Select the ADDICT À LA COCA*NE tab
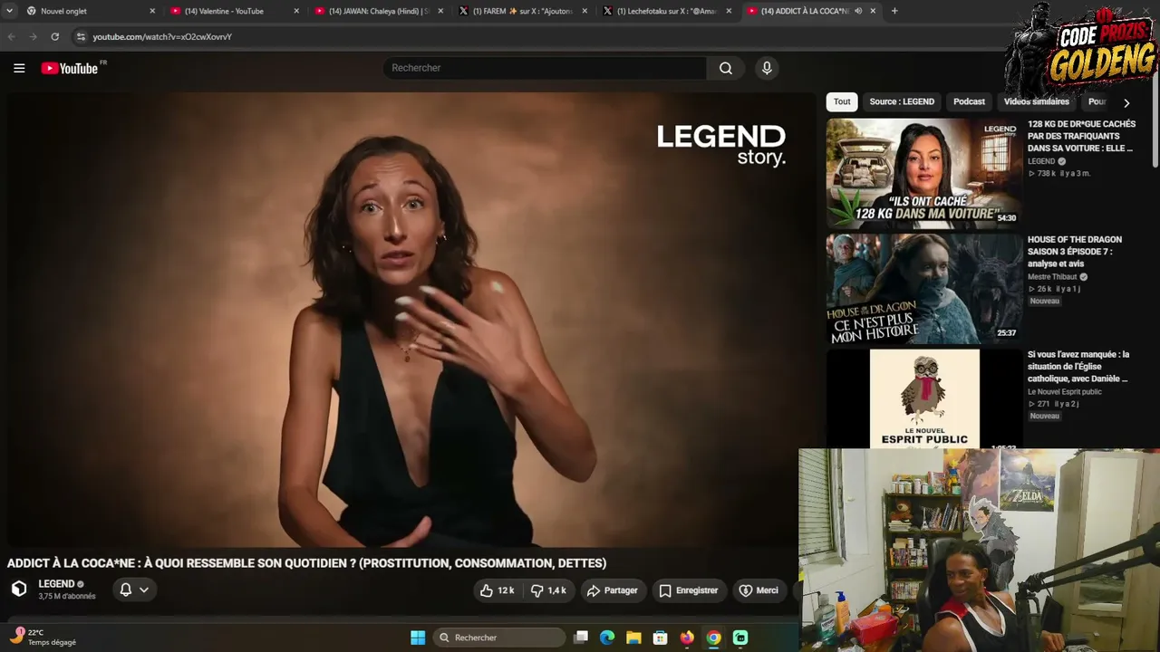Screen dimensions: 1160x652 pyautogui.click(x=811, y=11)
